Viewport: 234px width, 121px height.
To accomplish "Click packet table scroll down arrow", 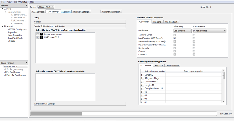I will 223,101.
